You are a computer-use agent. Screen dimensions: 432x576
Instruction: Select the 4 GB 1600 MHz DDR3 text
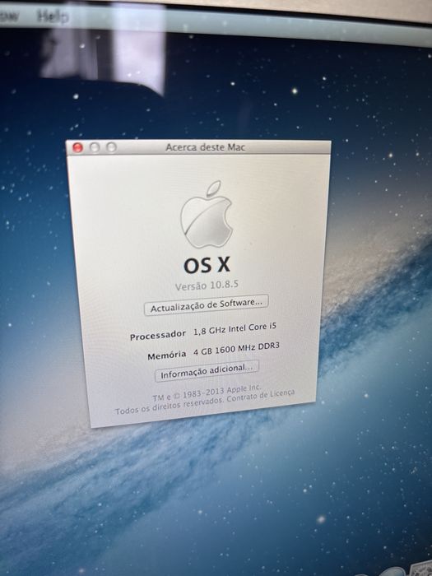click(237, 349)
